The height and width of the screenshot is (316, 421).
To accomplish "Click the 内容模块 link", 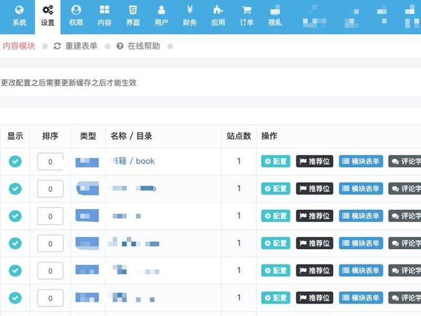I will click(19, 46).
